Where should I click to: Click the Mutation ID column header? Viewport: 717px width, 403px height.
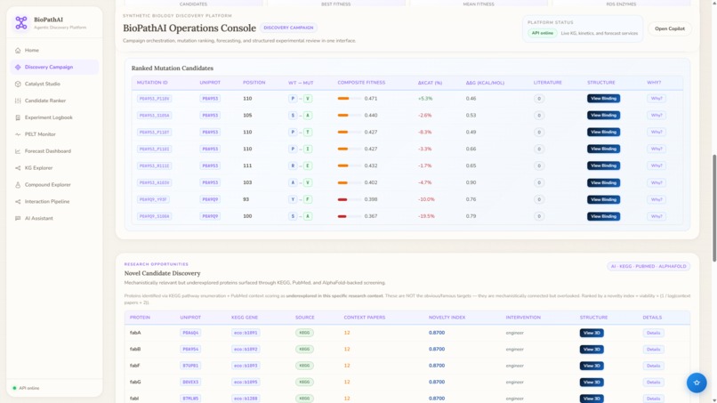tap(152, 83)
